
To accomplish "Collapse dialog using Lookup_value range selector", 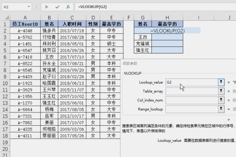I will [x=221, y=82].
